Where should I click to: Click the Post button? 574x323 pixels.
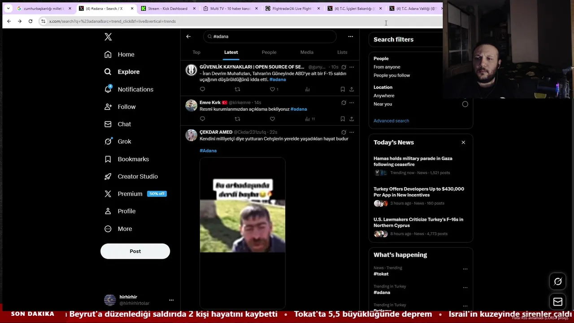tap(135, 251)
